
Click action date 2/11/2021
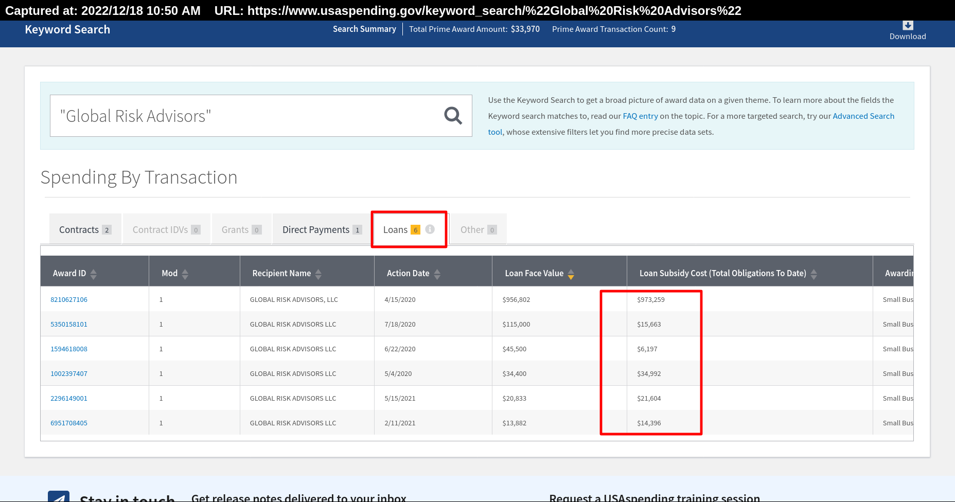pos(400,423)
